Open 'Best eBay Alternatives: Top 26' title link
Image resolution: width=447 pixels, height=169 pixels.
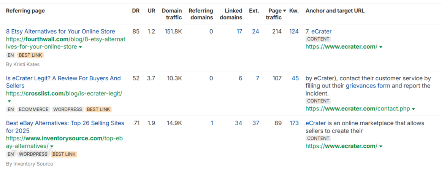click(x=65, y=127)
